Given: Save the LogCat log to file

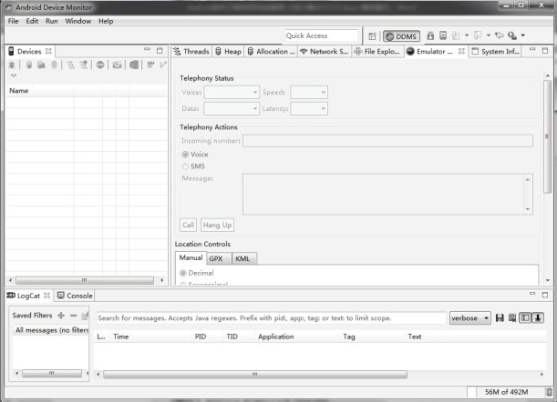Looking at the screenshot, I should (x=500, y=318).
